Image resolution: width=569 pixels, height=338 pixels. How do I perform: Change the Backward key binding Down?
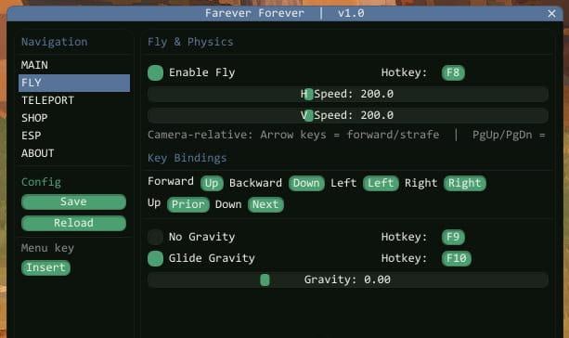click(306, 183)
